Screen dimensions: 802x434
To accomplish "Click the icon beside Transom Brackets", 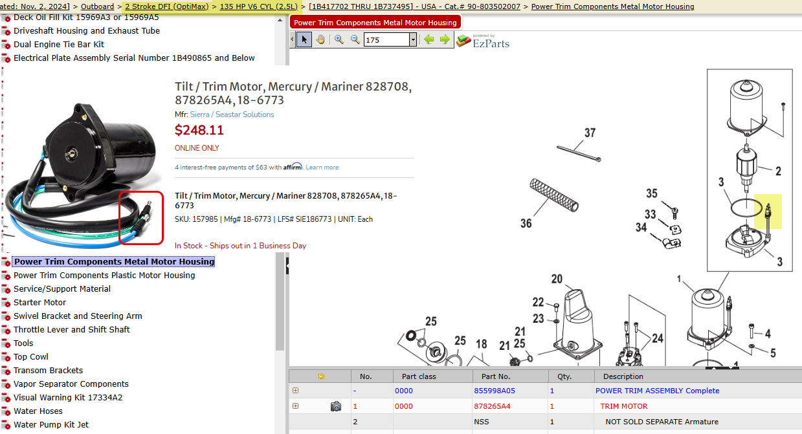I will coord(6,371).
